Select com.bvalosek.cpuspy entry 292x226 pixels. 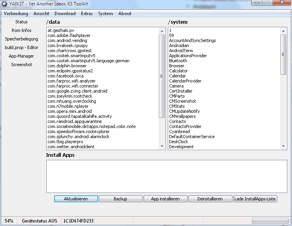pyautogui.click(x=68, y=46)
